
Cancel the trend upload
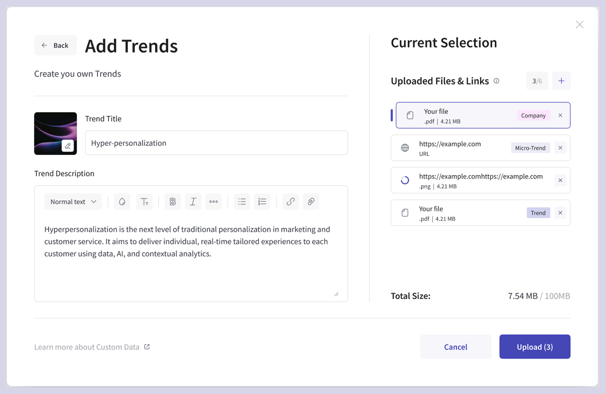[x=455, y=347]
